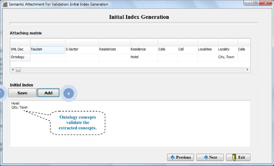The height and width of the screenshot is (166, 274).
Task: Click City, Town line in Initial Index box
Action: [x=19, y=107]
